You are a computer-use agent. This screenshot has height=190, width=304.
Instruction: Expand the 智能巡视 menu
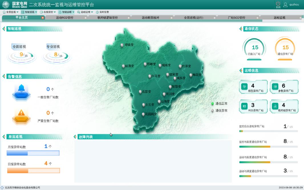(29, 12)
